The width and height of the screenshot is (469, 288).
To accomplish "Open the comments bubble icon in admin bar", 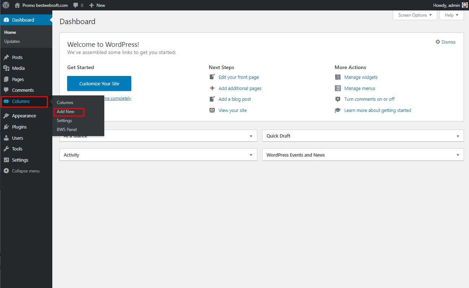I will pyautogui.click(x=75, y=5).
